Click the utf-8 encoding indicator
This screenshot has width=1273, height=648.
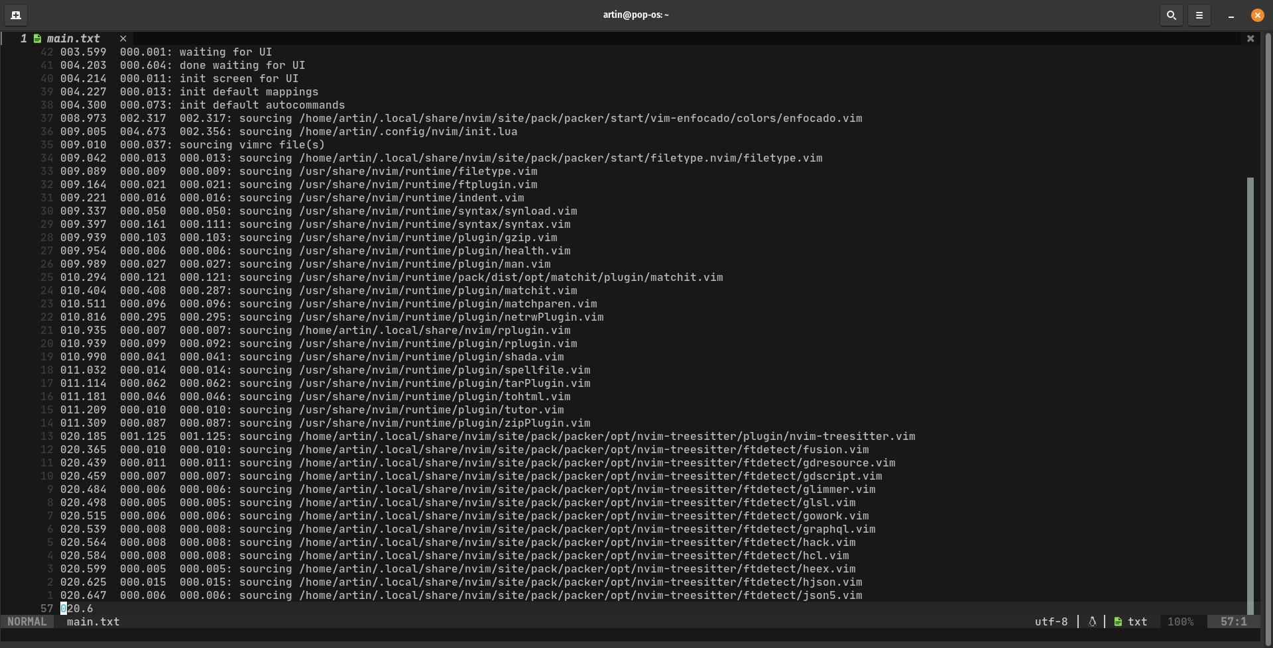1051,621
